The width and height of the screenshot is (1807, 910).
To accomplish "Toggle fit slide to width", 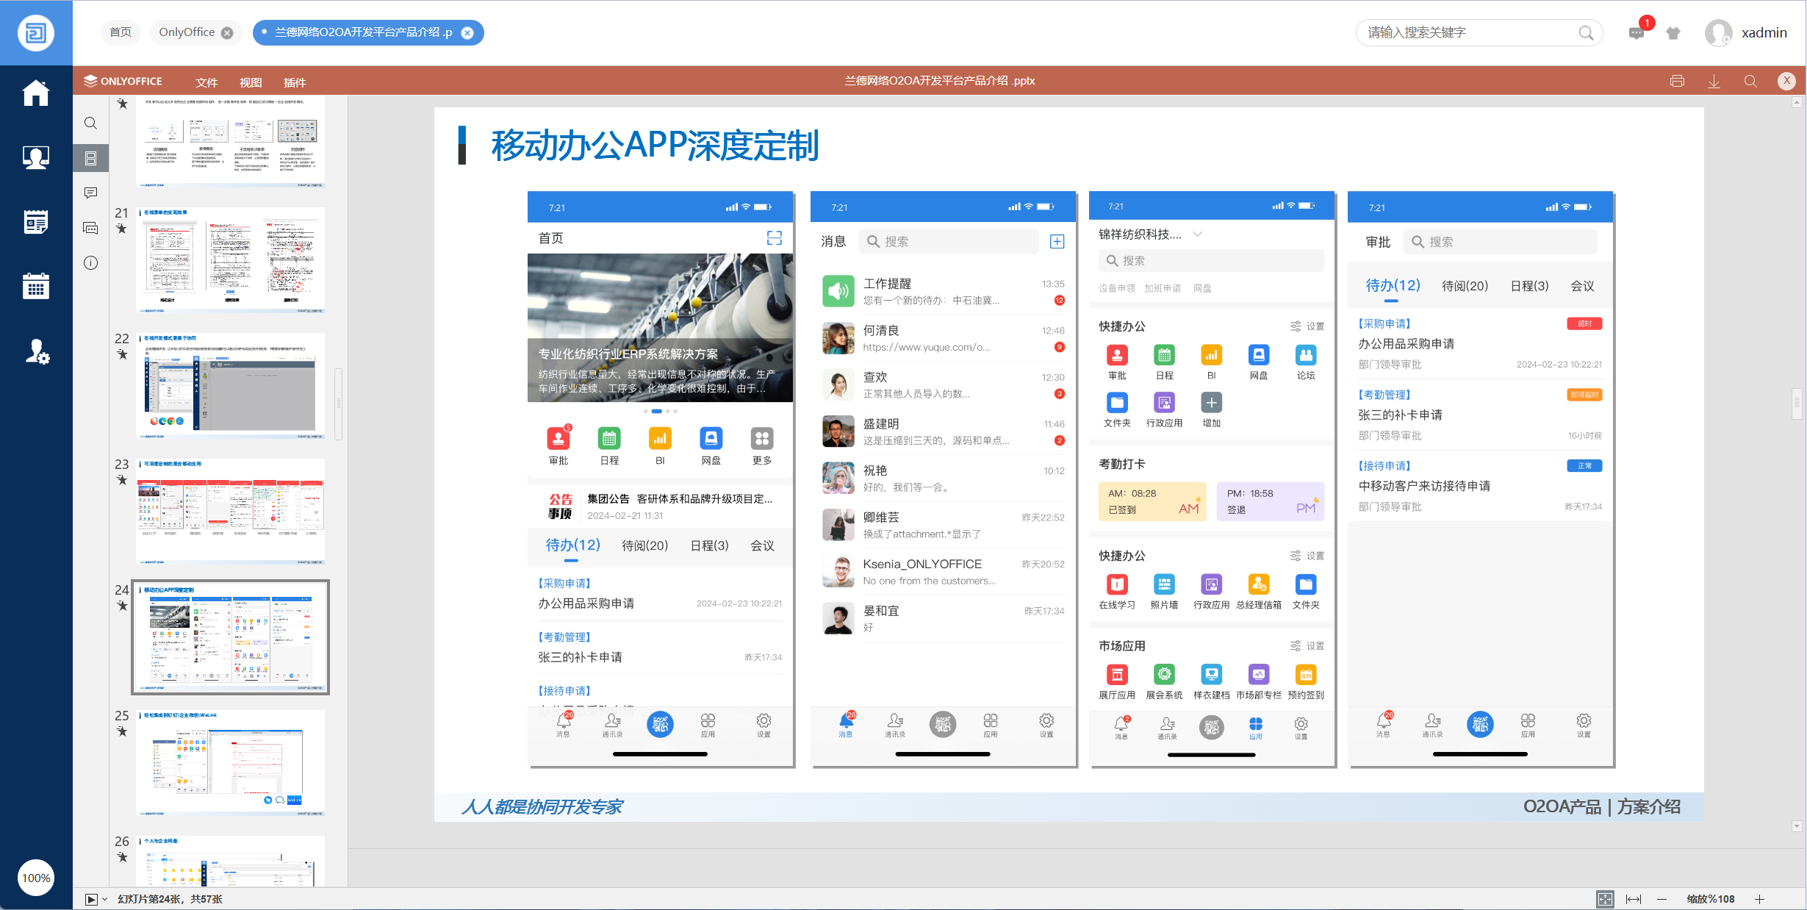I will pyautogui.click(x=1634, y=899).
